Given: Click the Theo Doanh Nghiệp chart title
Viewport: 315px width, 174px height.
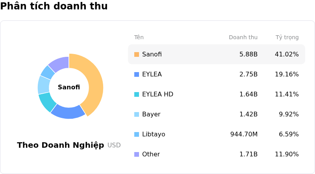Looking at the screenshot, I should pos(61,145).
